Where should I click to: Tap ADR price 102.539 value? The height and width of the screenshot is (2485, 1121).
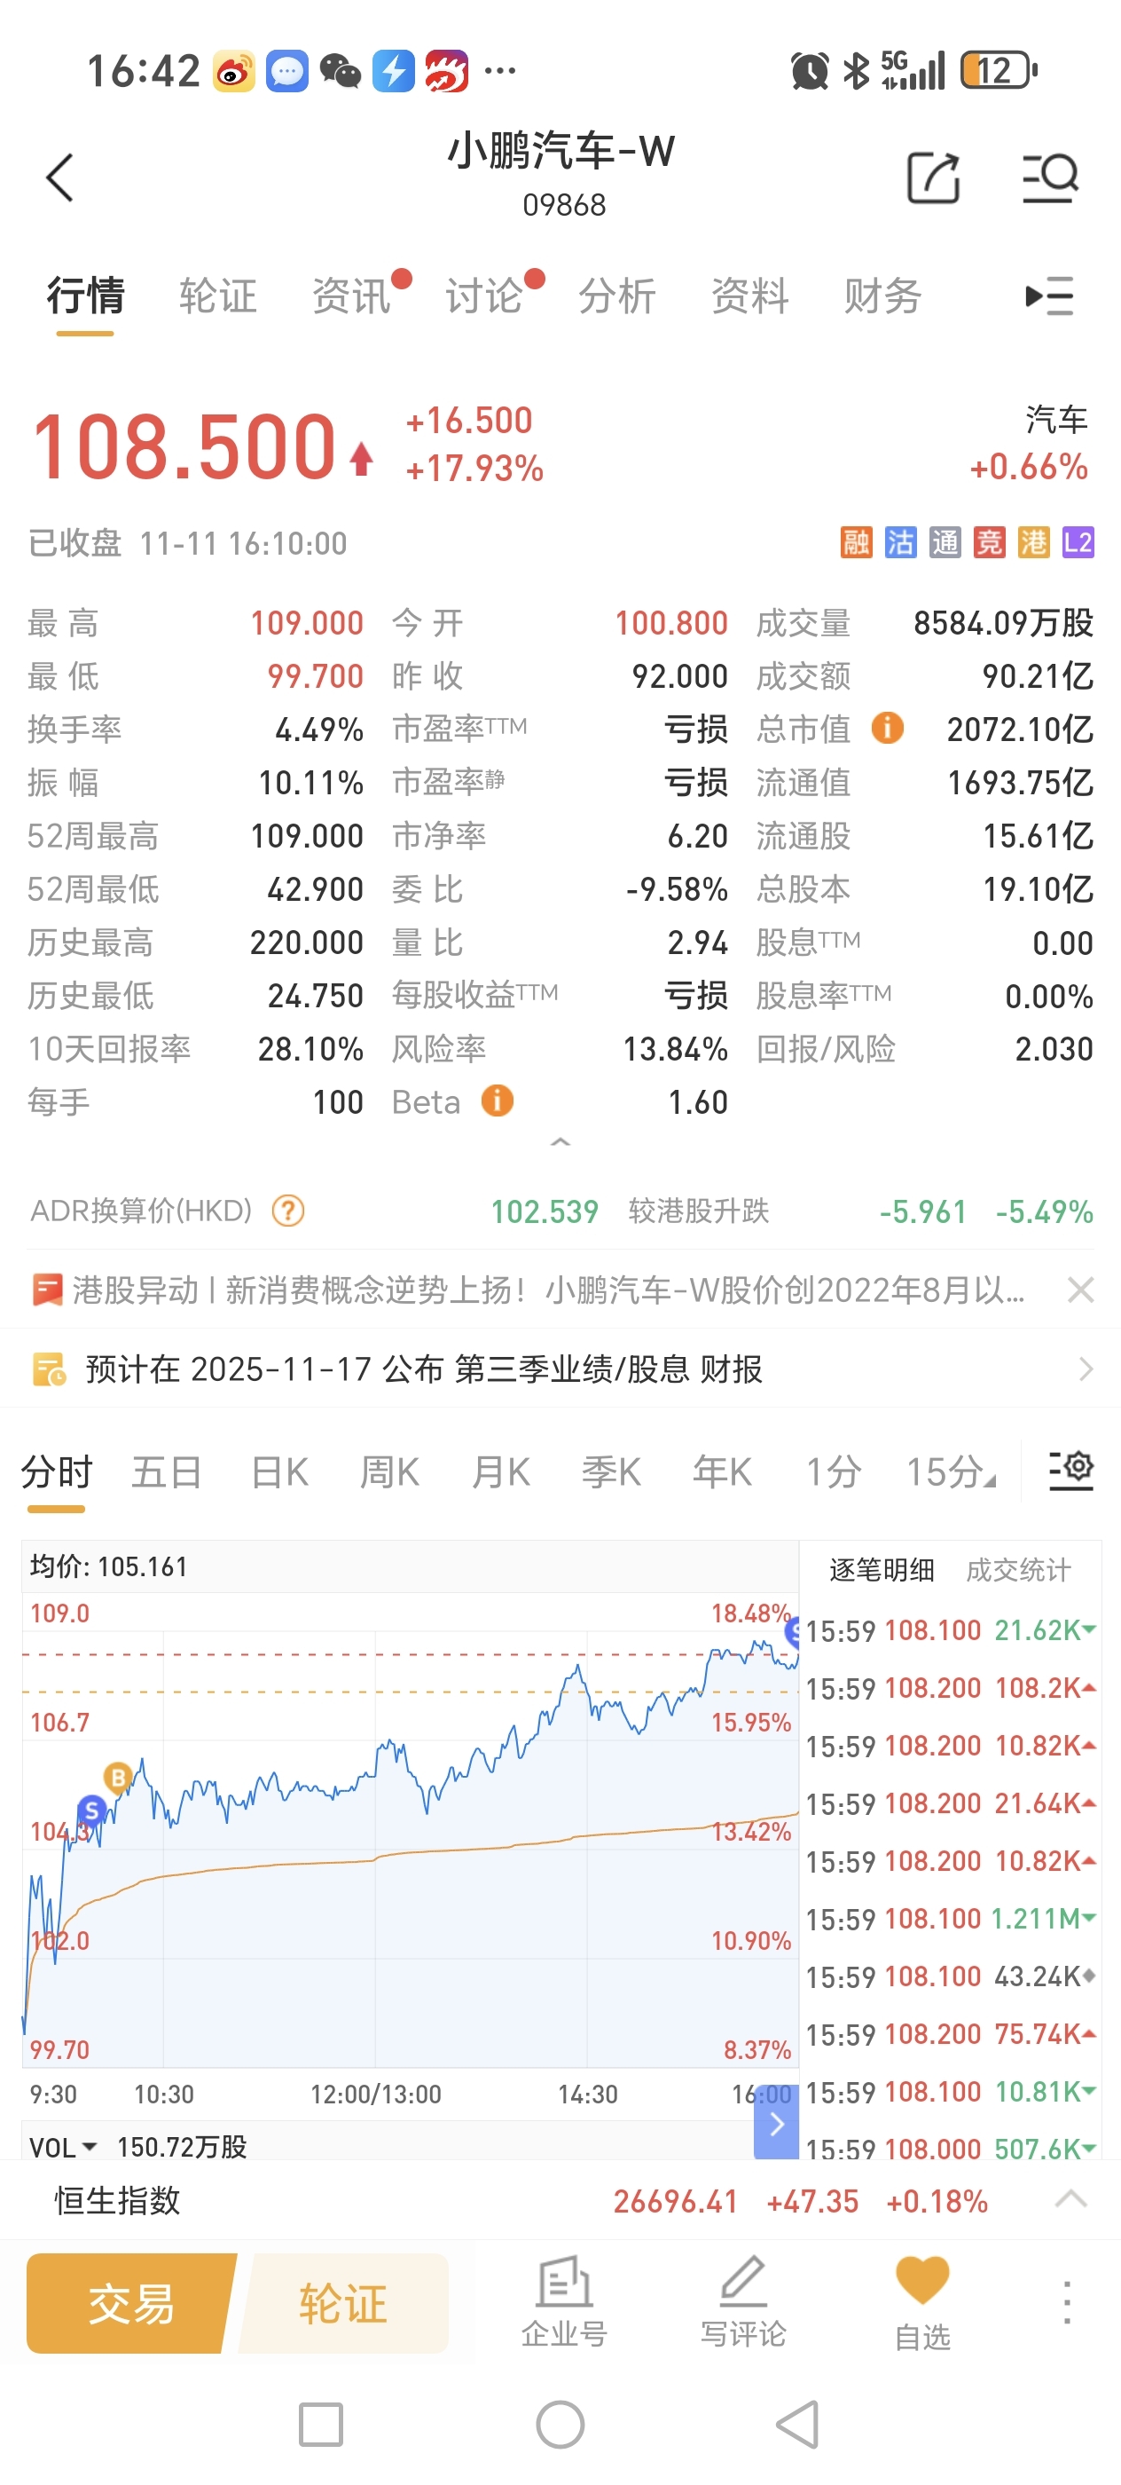click(x=545, y=1211)
